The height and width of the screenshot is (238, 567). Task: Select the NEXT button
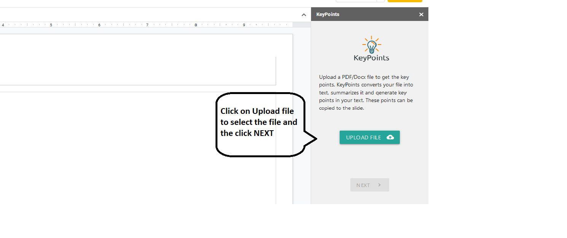(369, 185)
